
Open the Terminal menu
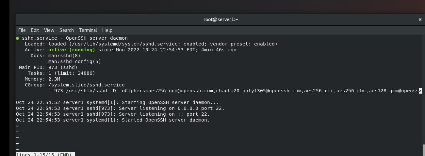pos(88,30)
